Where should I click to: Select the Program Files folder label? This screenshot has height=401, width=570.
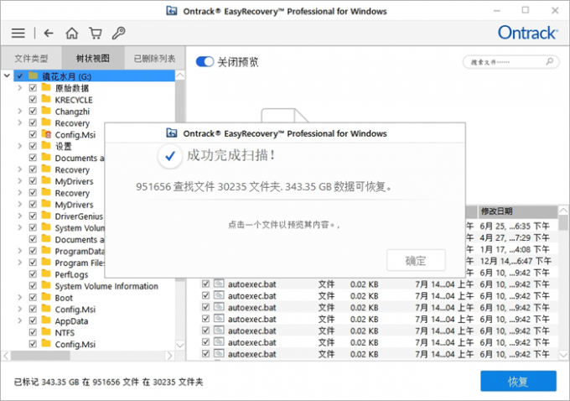[80, 263]
